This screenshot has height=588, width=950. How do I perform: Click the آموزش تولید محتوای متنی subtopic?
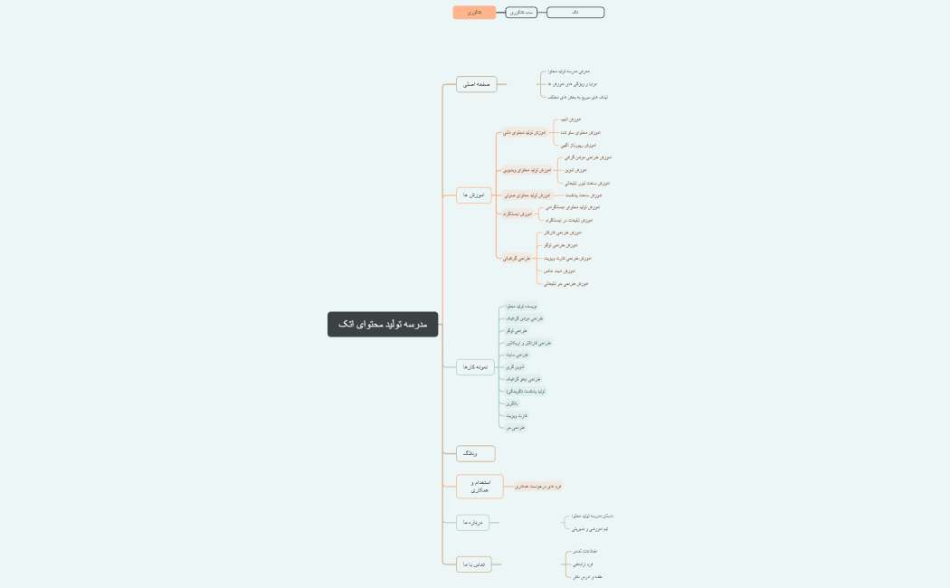pyautogui.click(x=525, y=132)
